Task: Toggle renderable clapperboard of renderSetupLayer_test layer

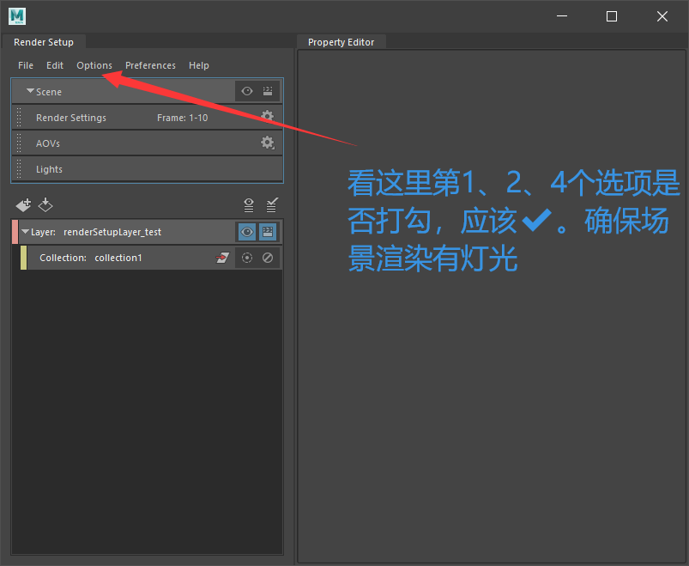Action: 268,232
